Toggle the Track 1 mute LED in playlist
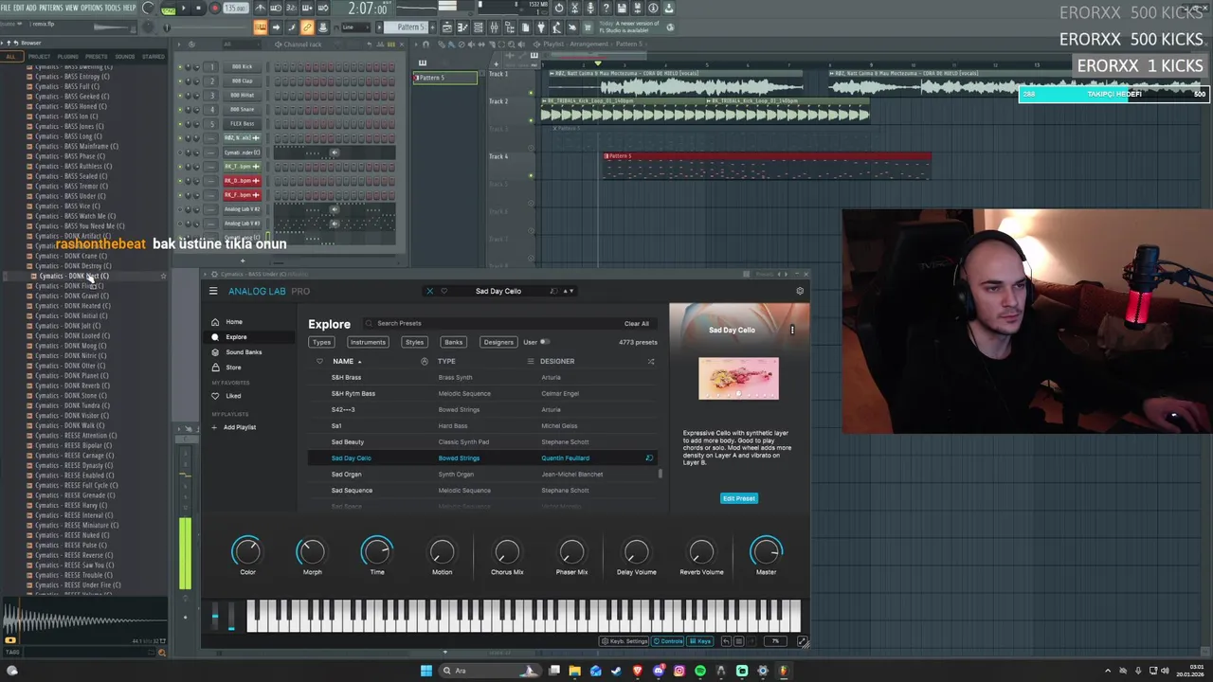The width and height of the screenshot is (1213, 682). pos(531,93)
